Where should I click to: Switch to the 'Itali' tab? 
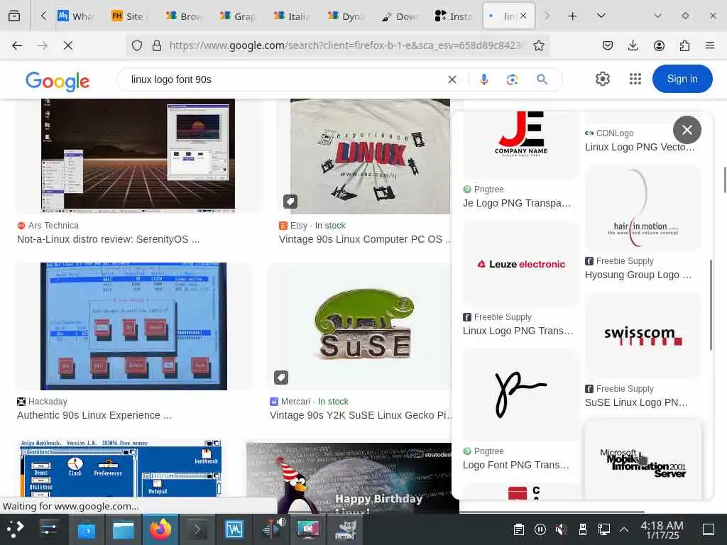pos(292,16)
